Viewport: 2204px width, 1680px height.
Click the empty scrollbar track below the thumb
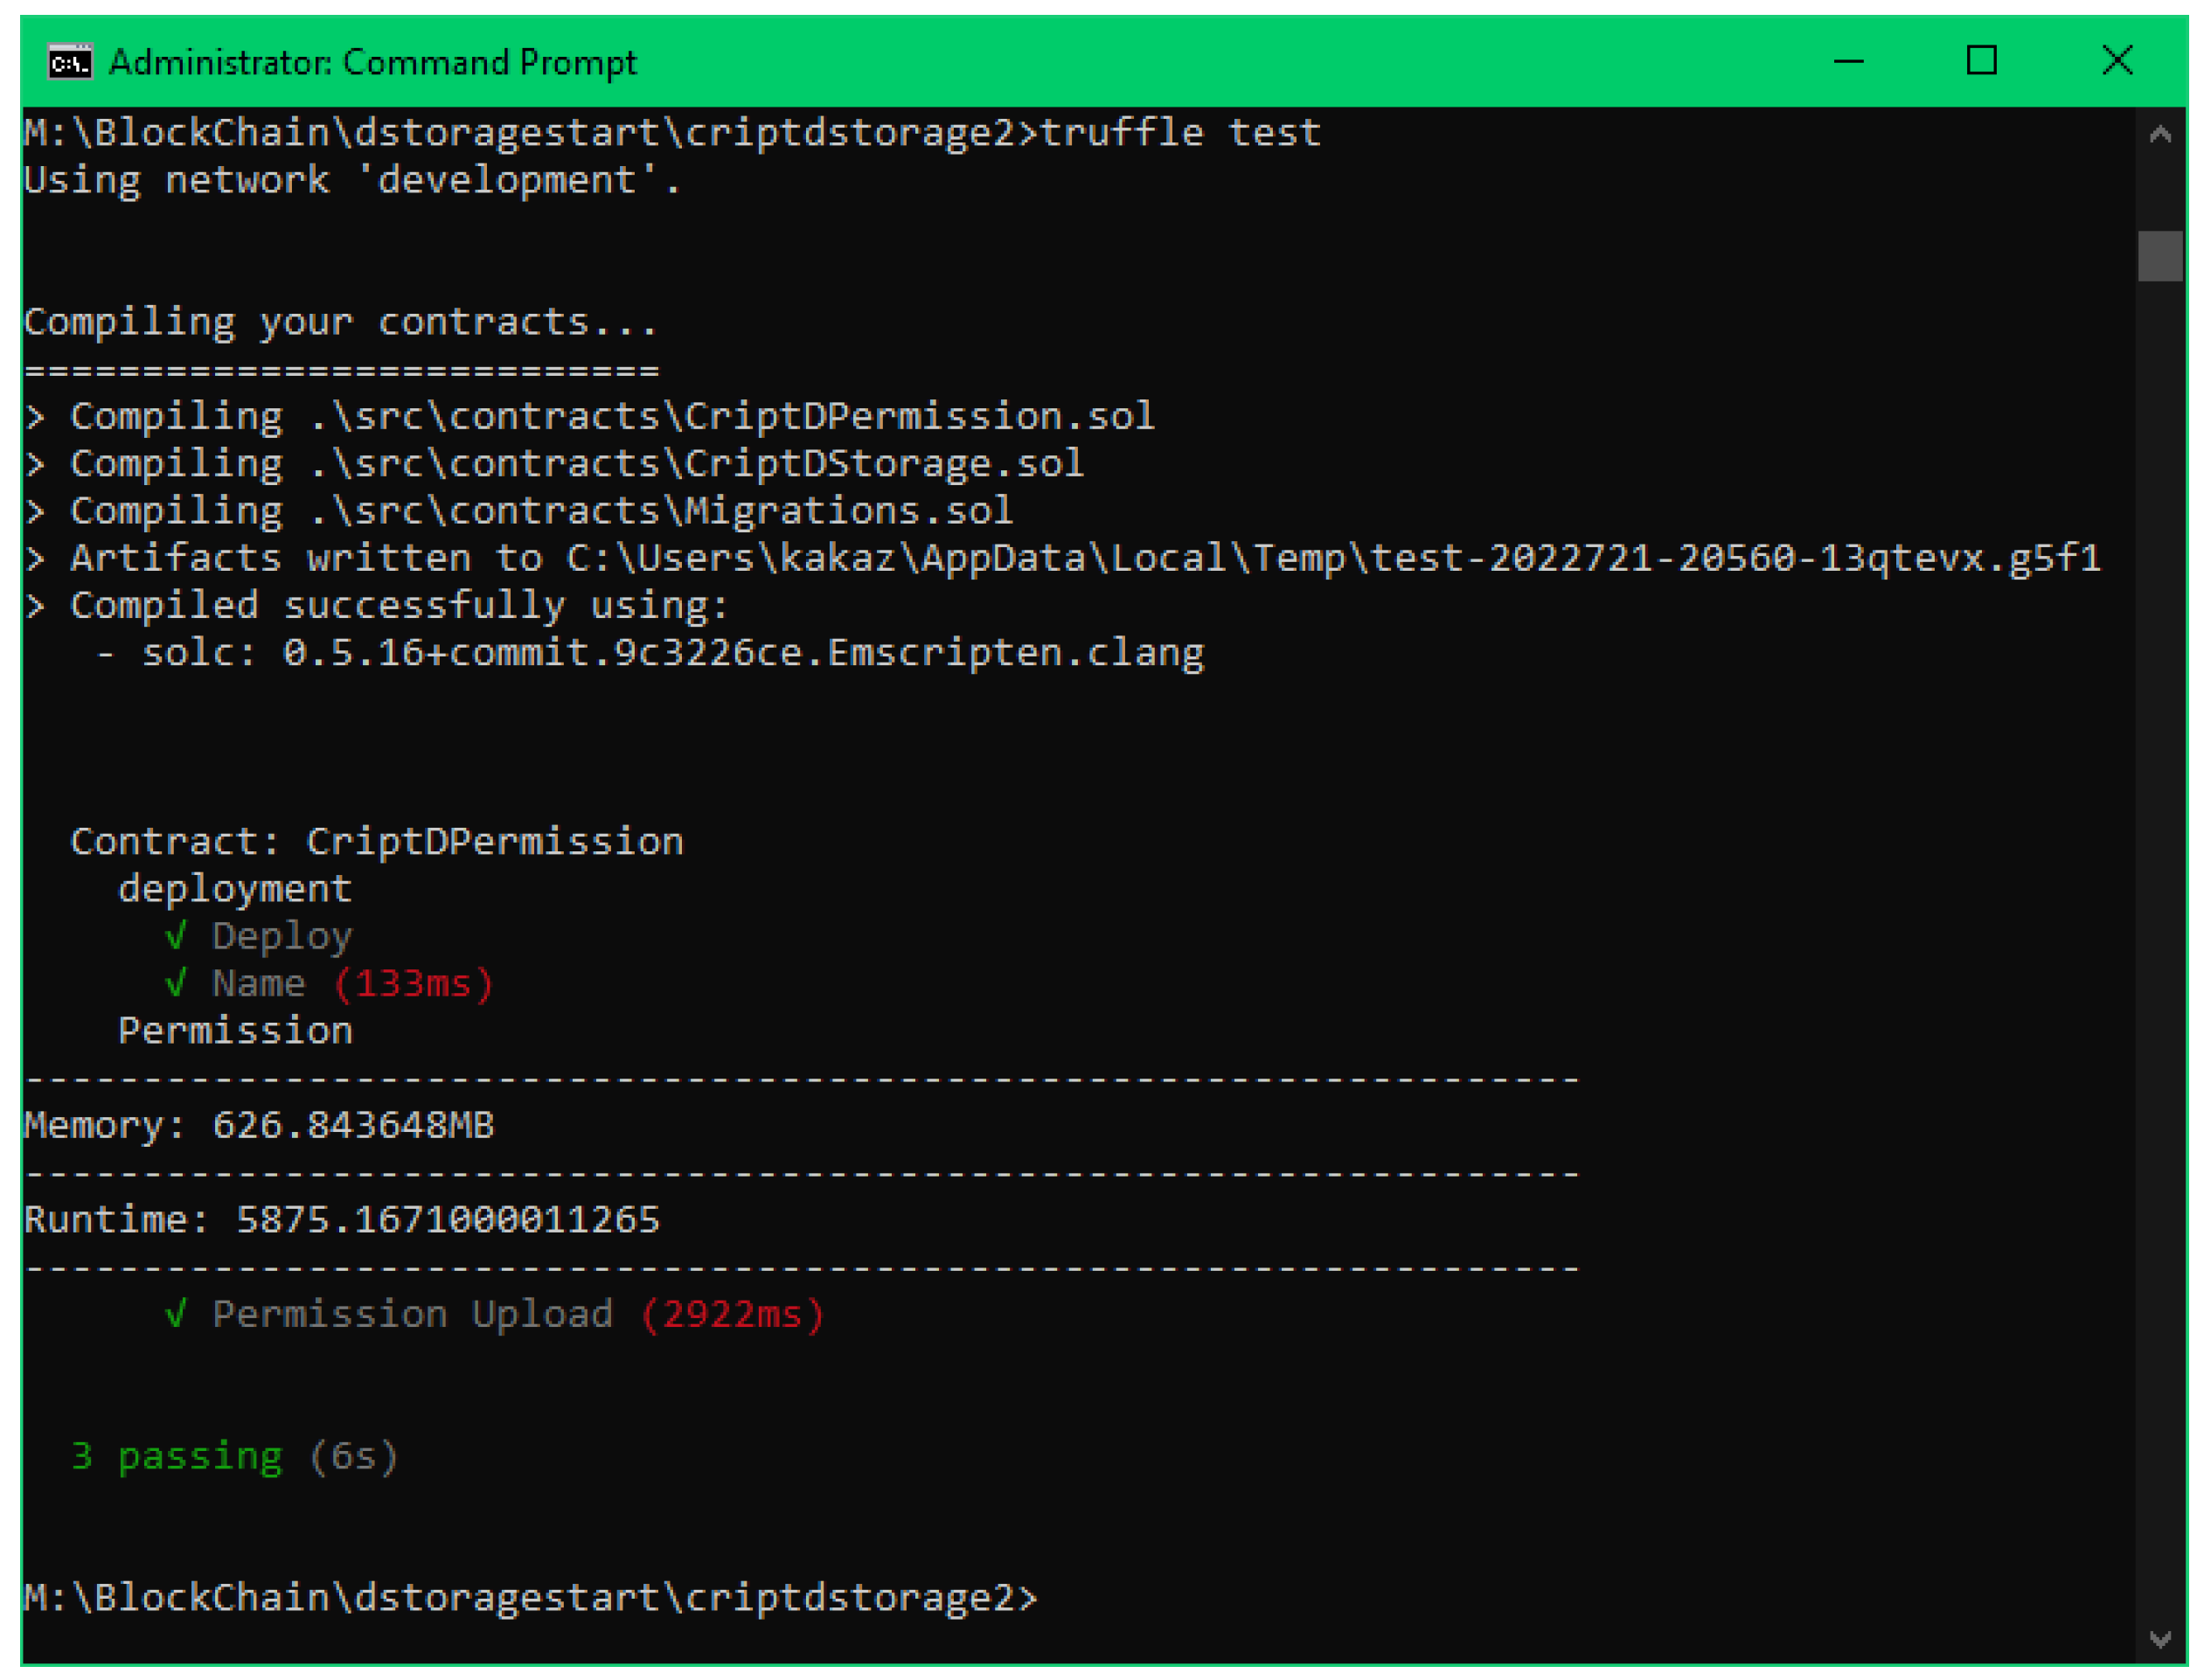2159,900
